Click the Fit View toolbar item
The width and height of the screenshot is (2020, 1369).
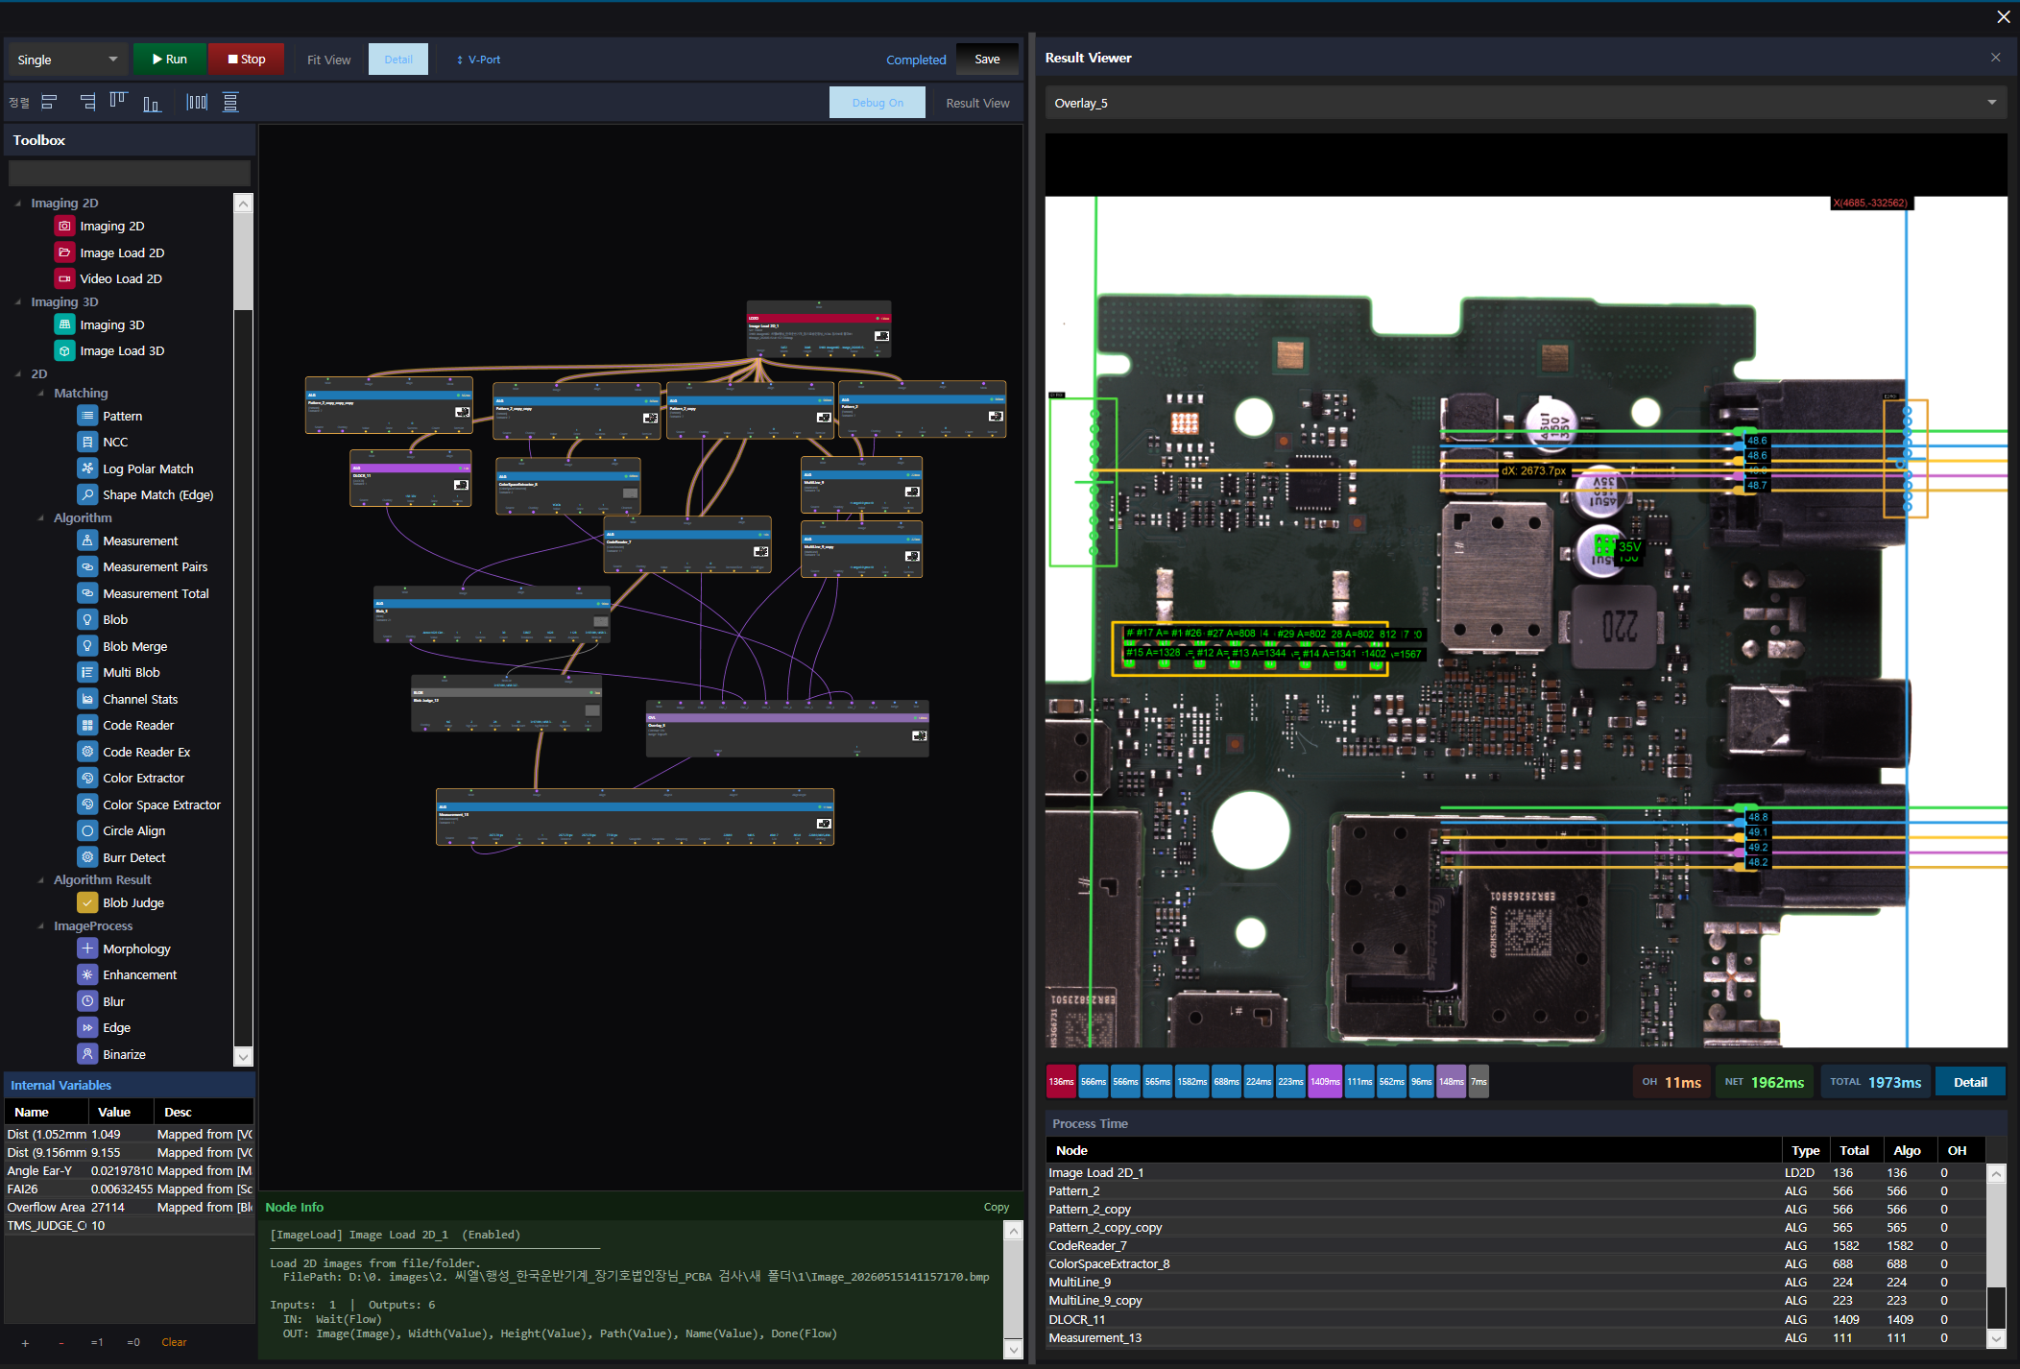[328, 60]
